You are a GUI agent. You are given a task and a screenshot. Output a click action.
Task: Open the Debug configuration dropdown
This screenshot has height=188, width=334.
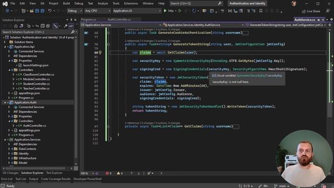point(75,10)
